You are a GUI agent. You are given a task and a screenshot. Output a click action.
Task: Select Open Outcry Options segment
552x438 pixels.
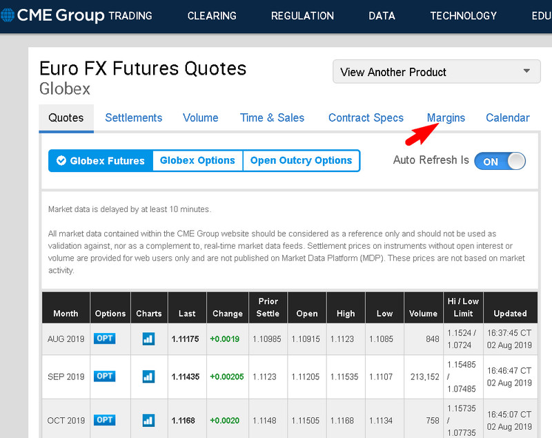pyautogui.click(x=301, y=161)
